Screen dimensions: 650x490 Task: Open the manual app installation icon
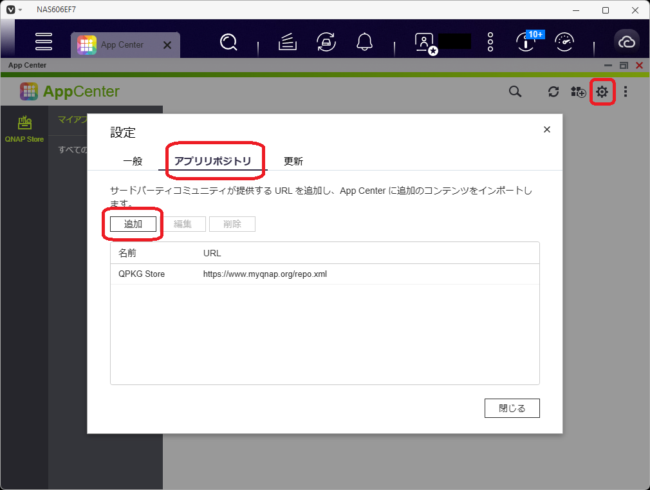tap(578, 91)
